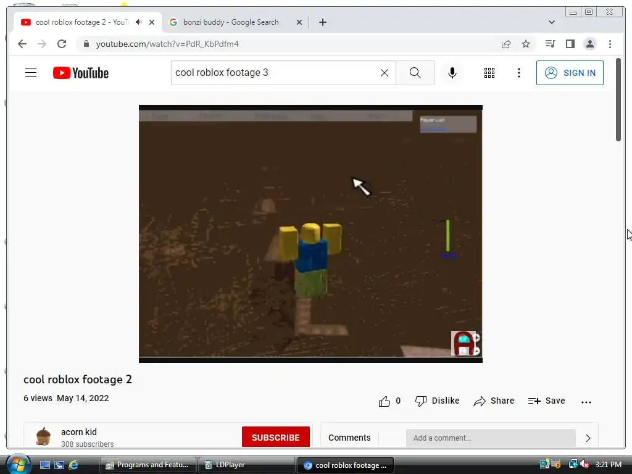Click the Among Us channel watermark
The image size is (632, 474).
465,343
